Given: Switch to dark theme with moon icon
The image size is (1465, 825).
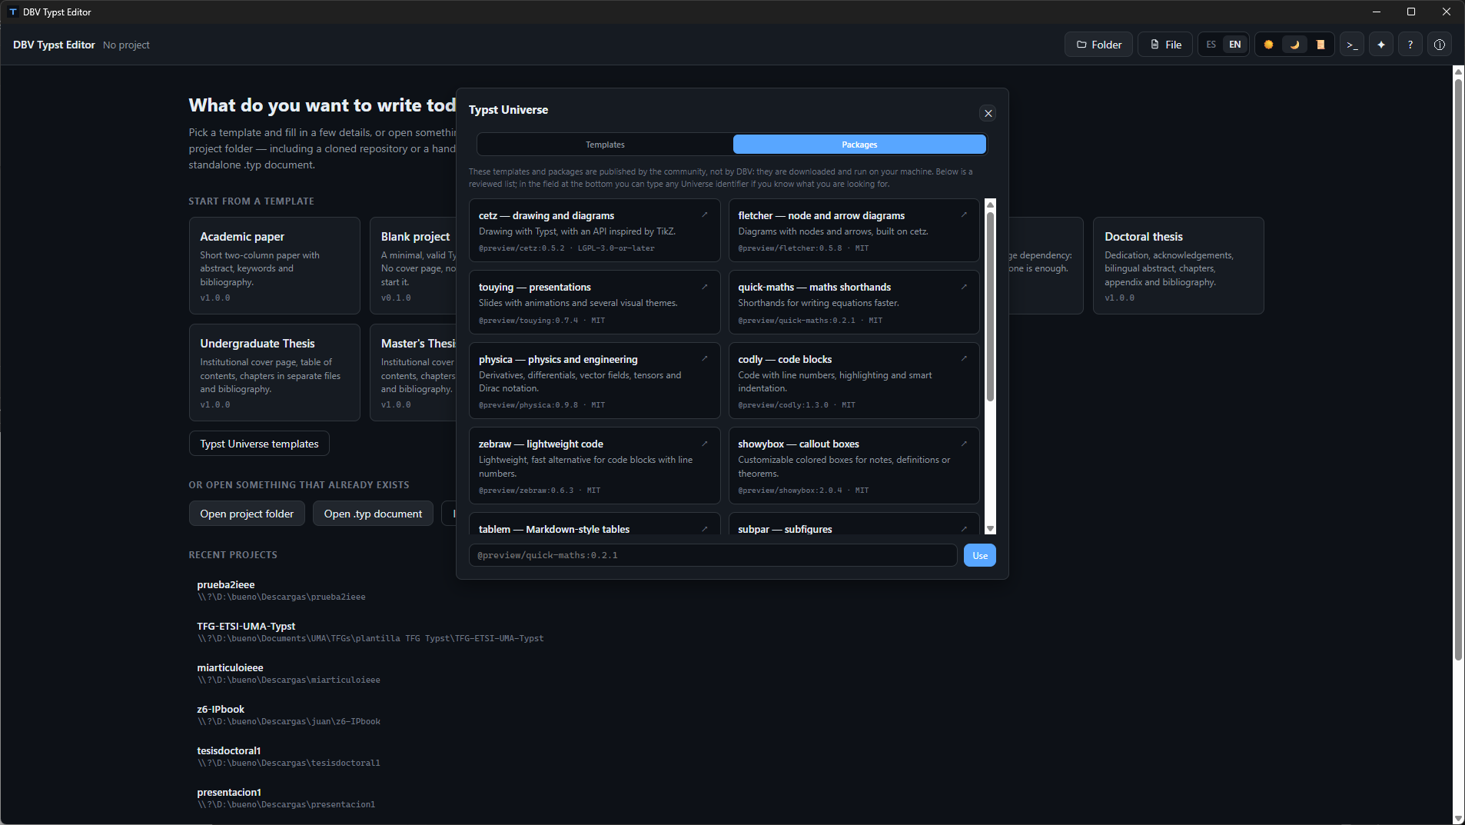Looking at the screenshot, I should 1295,45.
